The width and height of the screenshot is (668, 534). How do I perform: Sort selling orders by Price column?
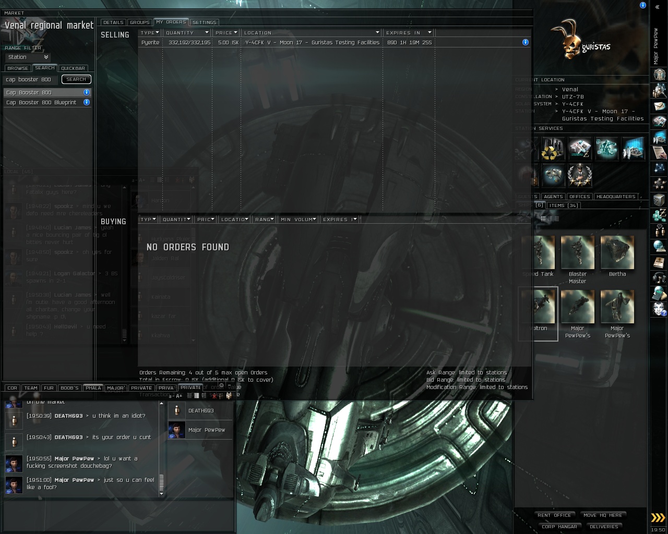click(226, 32)
